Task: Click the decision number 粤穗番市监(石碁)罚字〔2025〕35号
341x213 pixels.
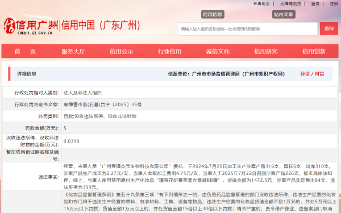Action: 102,105
